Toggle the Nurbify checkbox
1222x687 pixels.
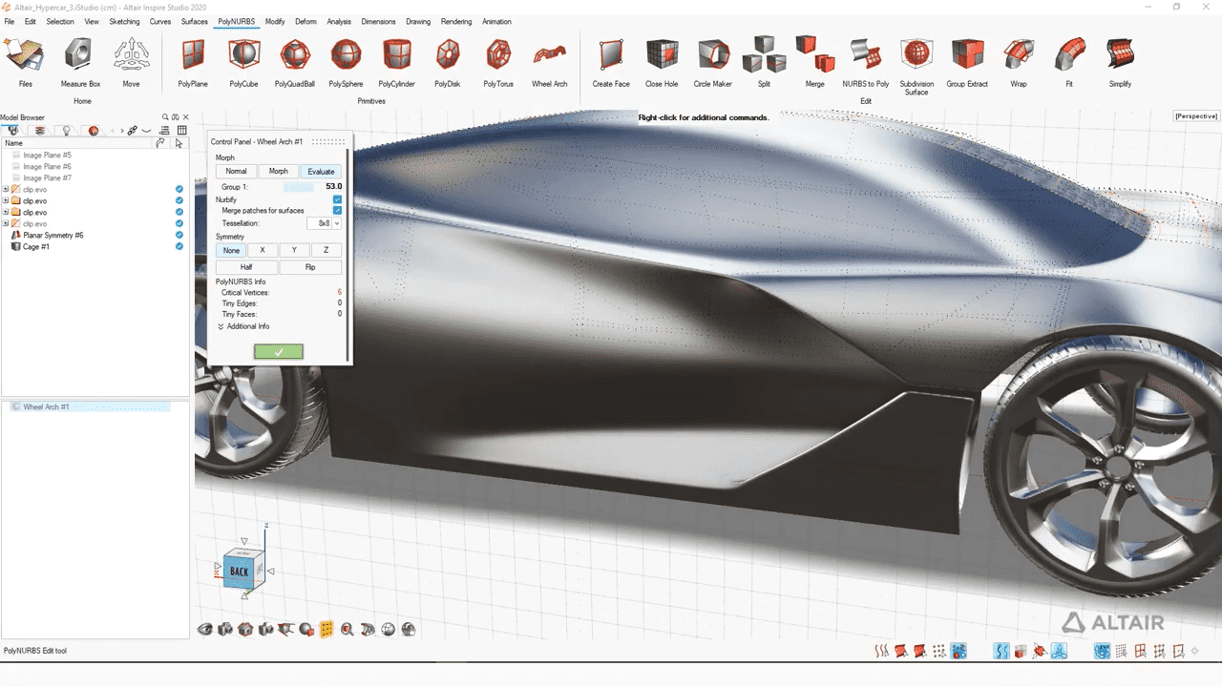337,199
